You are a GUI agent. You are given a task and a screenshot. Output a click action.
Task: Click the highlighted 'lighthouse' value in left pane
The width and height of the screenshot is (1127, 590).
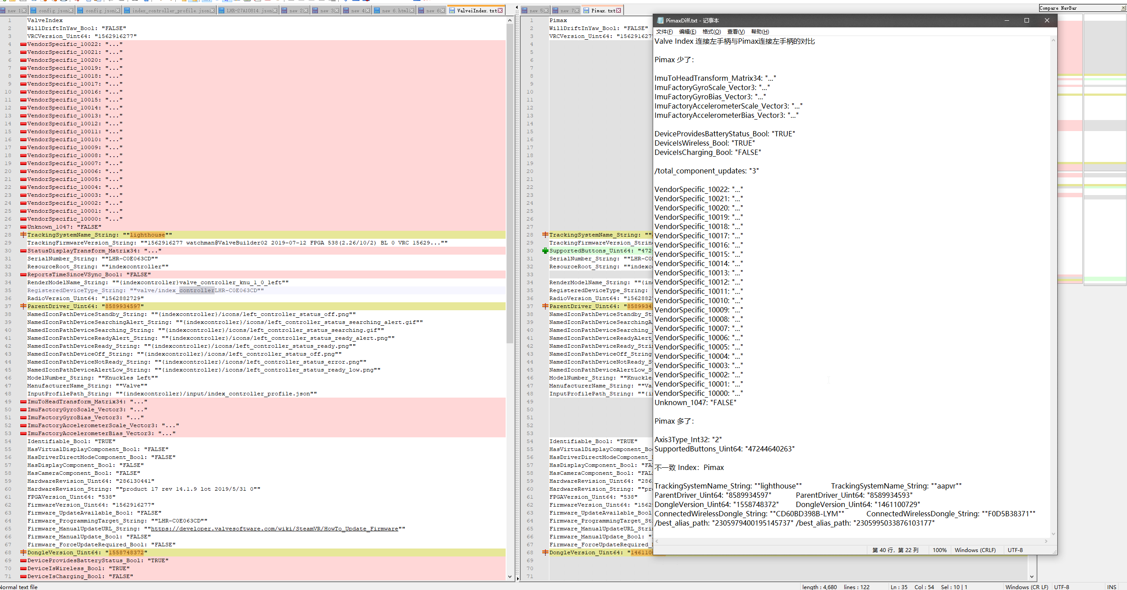[x=147, y=235]
